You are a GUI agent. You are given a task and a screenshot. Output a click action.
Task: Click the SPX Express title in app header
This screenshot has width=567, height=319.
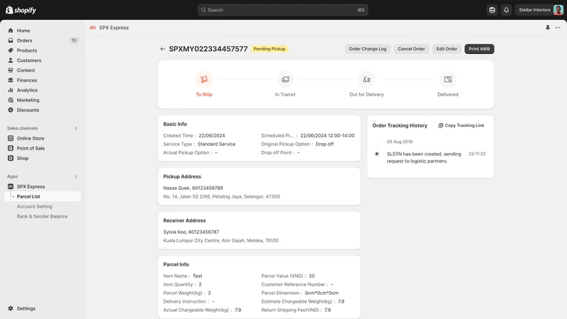tap(114, 28)
